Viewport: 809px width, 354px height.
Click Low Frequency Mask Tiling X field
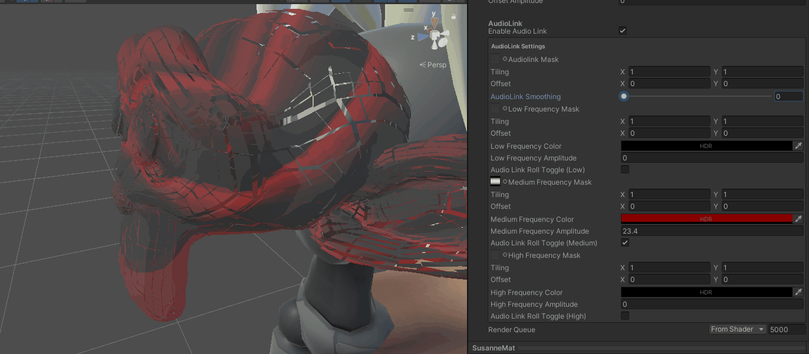click(669, 121)
